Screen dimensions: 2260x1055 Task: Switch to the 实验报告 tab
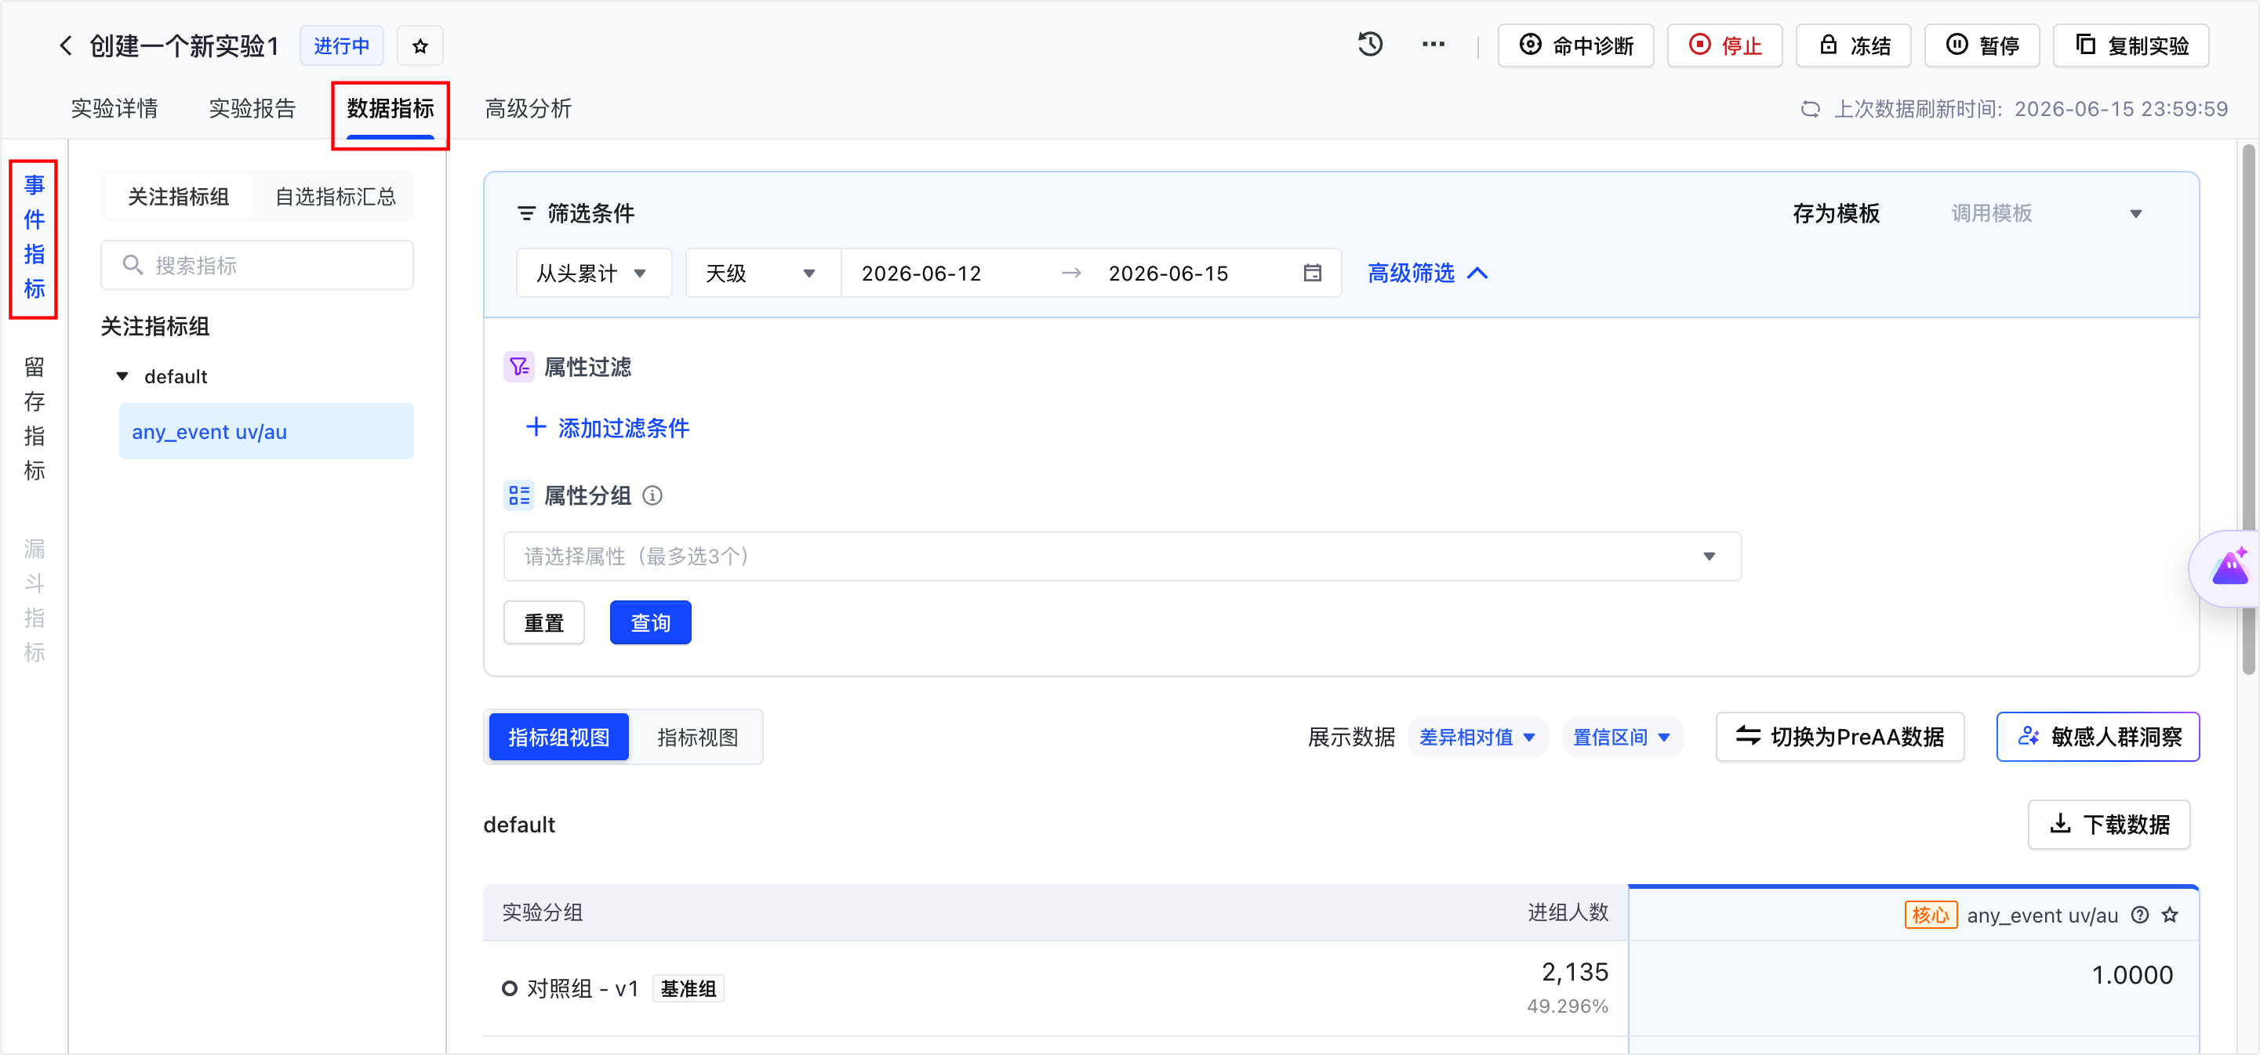[x=253, y=109]
